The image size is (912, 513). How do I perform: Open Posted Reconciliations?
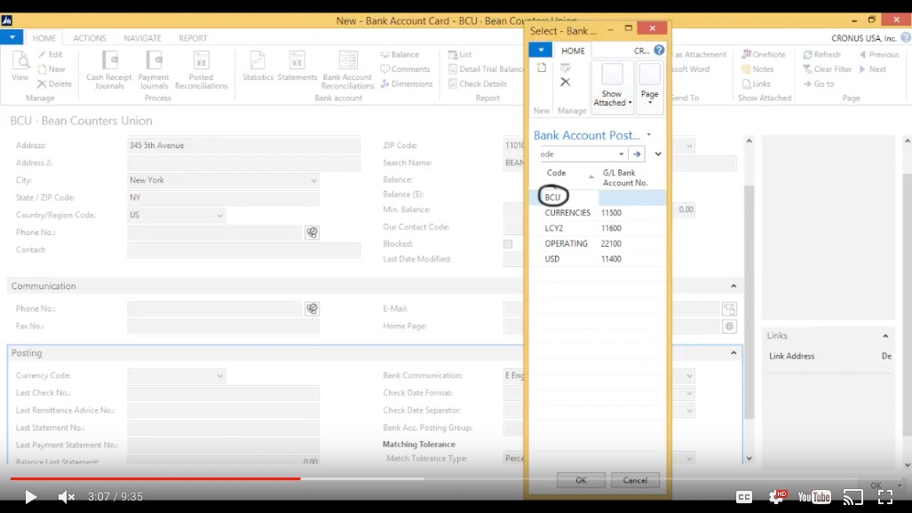coord(201,71)
